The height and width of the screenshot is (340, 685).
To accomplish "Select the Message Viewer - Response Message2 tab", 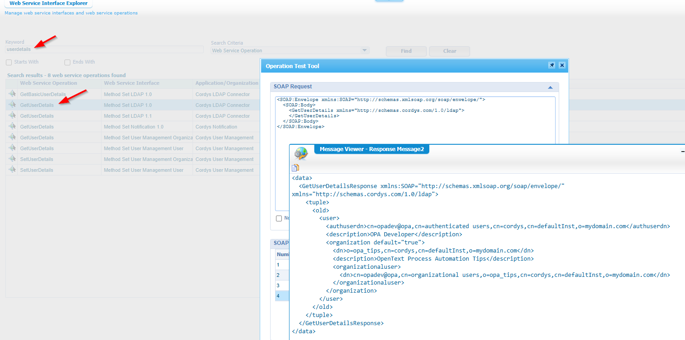I will click(371, 149).
